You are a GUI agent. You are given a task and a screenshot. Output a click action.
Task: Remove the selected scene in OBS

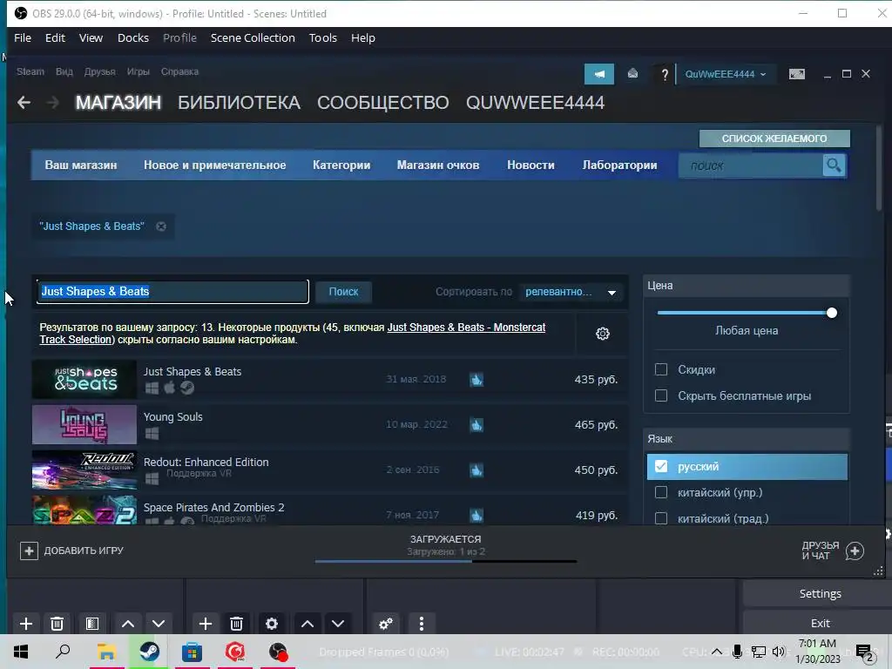[57, 624]
